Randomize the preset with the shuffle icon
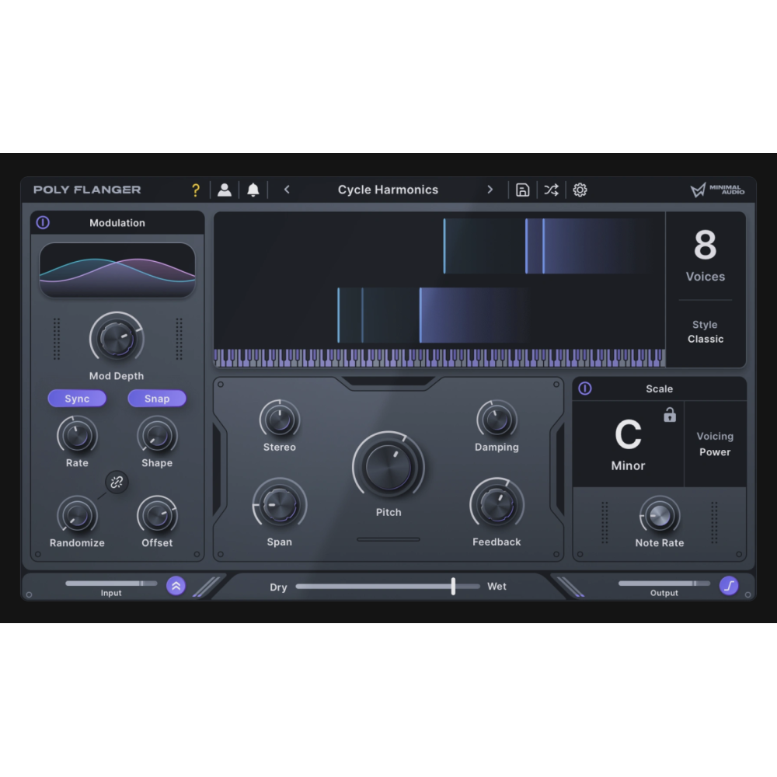The height and width of the screenshot is (777, 777). coord(551,189)
